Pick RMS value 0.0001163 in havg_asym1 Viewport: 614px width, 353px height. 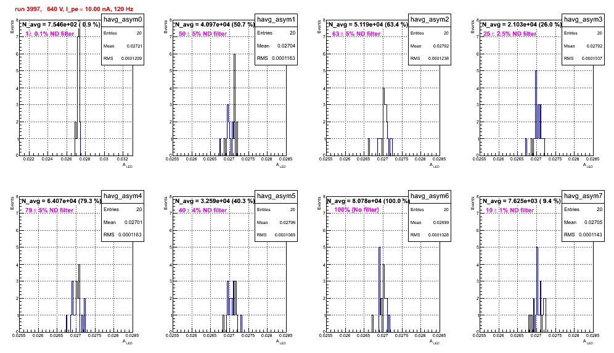point(284,58)
